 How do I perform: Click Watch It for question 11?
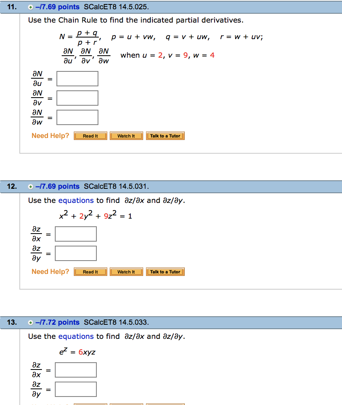pos(126,136)
